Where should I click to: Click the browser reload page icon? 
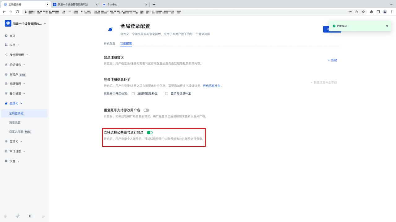[x=17, y=12]
